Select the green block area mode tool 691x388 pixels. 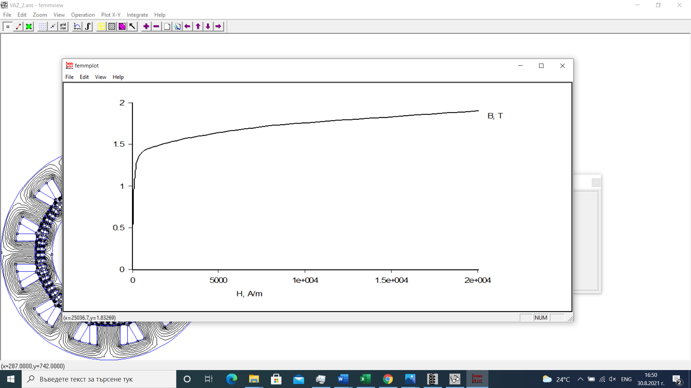click(28, 26)
